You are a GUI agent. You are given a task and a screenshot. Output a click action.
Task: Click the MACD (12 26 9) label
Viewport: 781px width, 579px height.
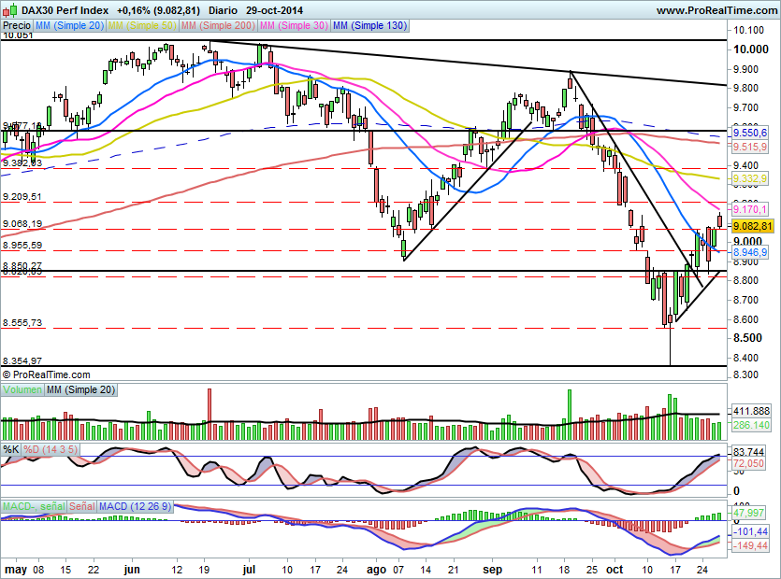pyautogui.click(x=135, y=506)
